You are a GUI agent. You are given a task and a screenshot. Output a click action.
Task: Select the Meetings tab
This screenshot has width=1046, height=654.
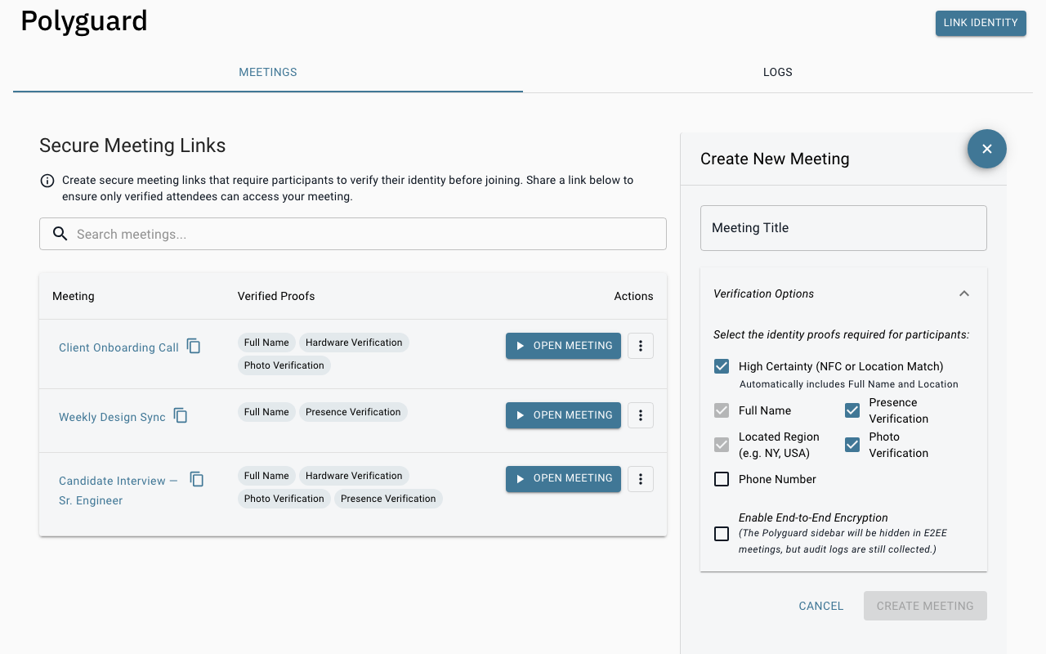267,72
